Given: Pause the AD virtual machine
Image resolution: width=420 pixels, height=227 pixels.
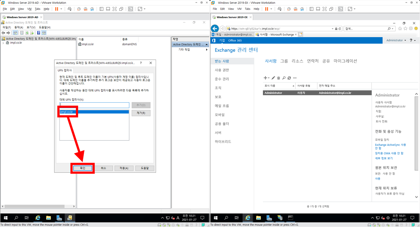Looking at the screenshot, I should (x=57, y=9).
